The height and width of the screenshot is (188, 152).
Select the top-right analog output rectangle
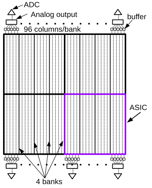click(118, 22)
